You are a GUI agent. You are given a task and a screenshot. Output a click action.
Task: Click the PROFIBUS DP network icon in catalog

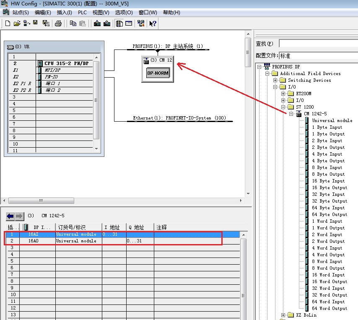tap(267, 66)
